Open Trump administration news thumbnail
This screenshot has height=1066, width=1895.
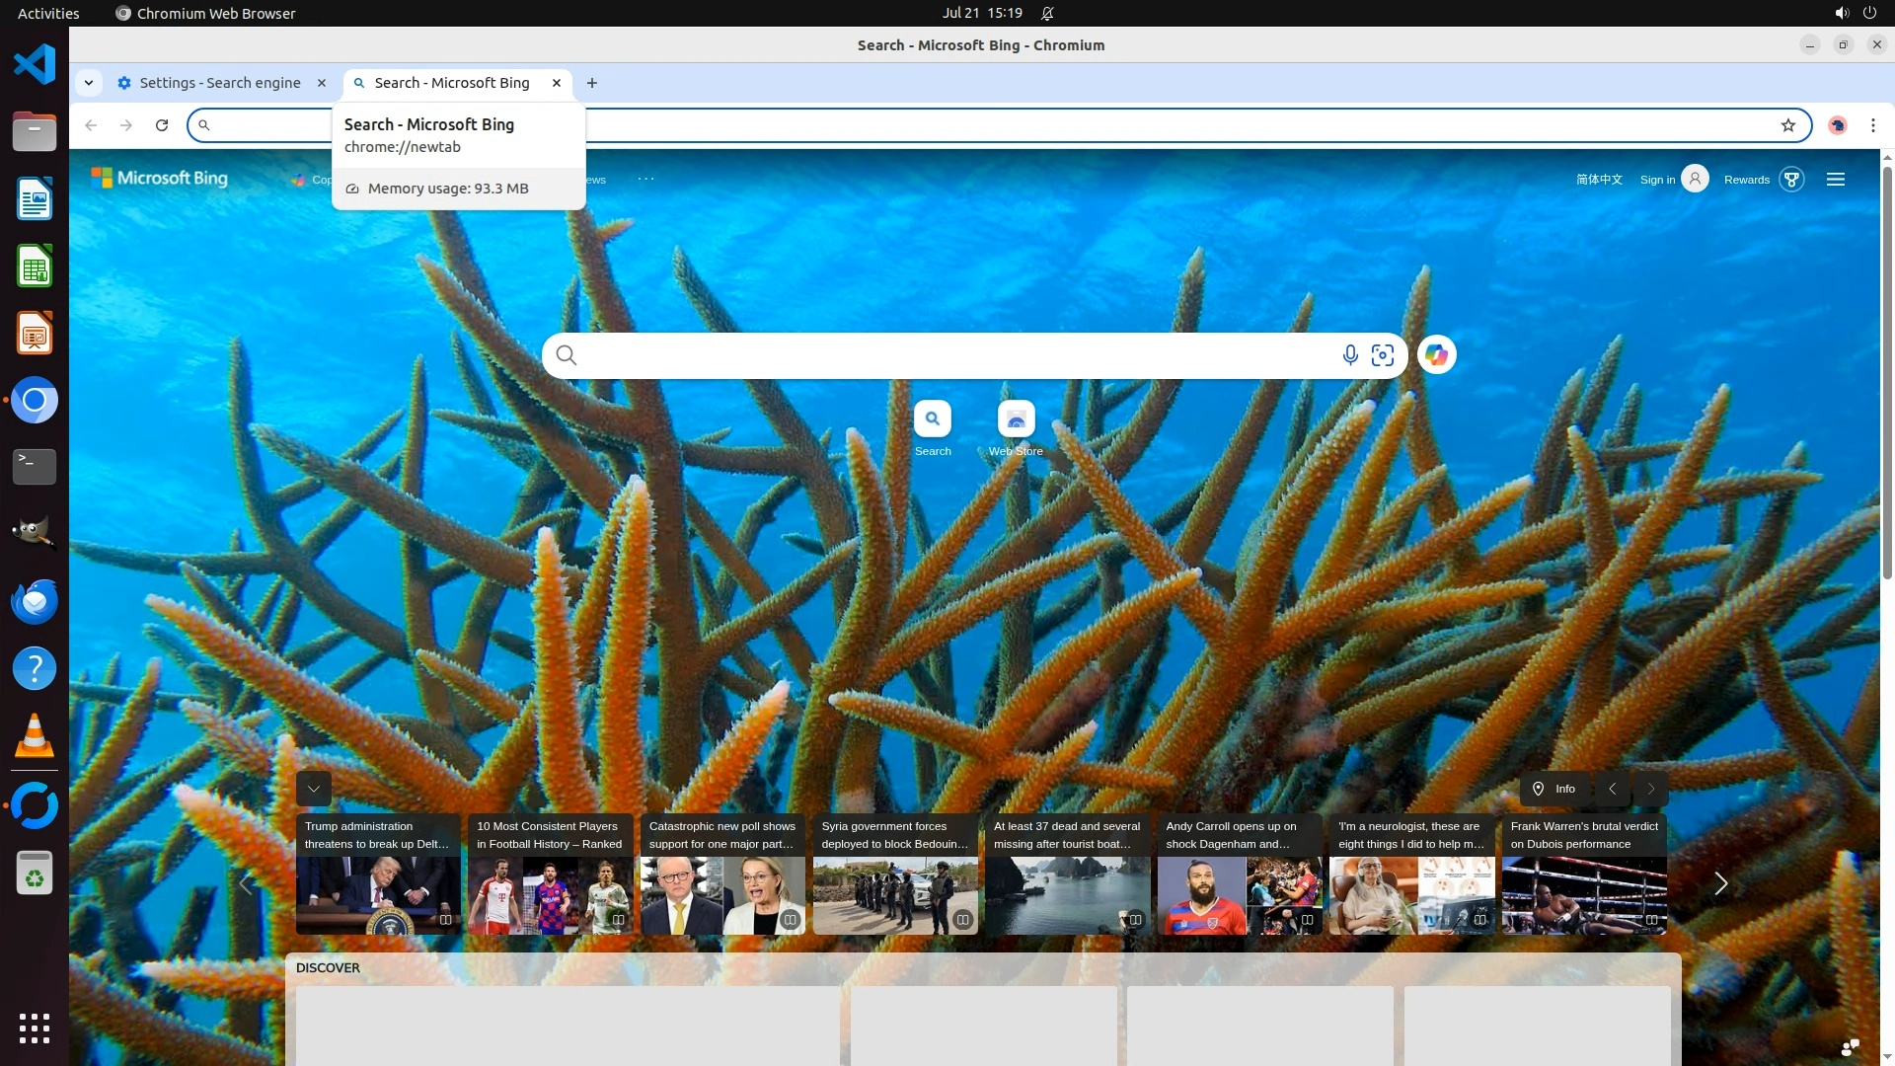tap(378, 894)
